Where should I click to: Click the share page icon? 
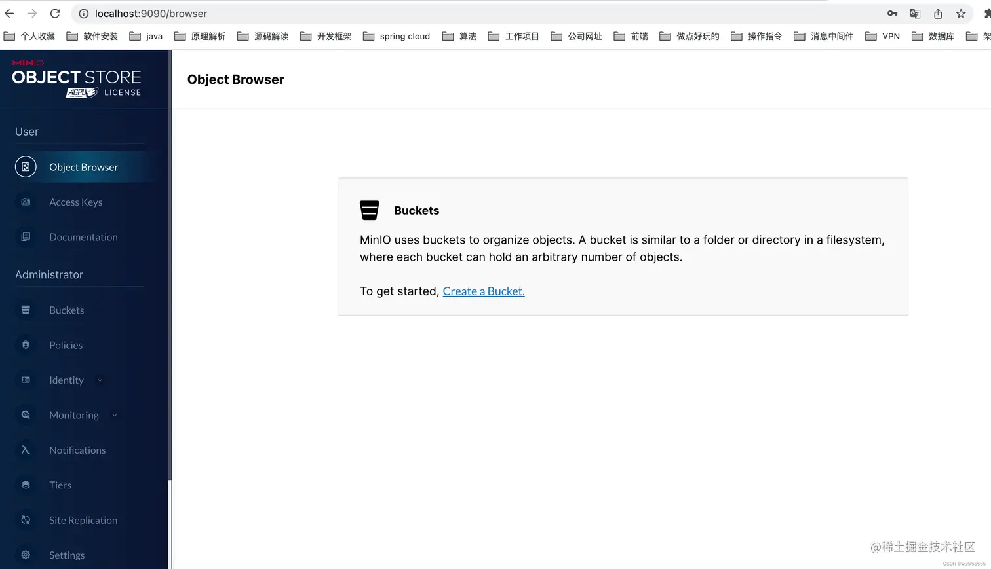938,14
